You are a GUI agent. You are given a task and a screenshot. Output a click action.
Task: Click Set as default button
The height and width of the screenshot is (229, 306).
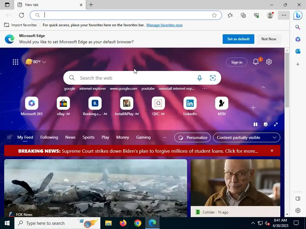[238, 39]
